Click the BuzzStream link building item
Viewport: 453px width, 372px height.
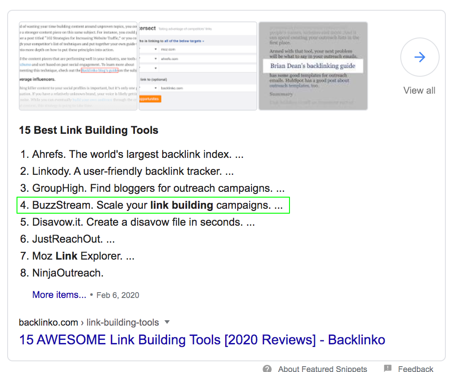point(152,205)
